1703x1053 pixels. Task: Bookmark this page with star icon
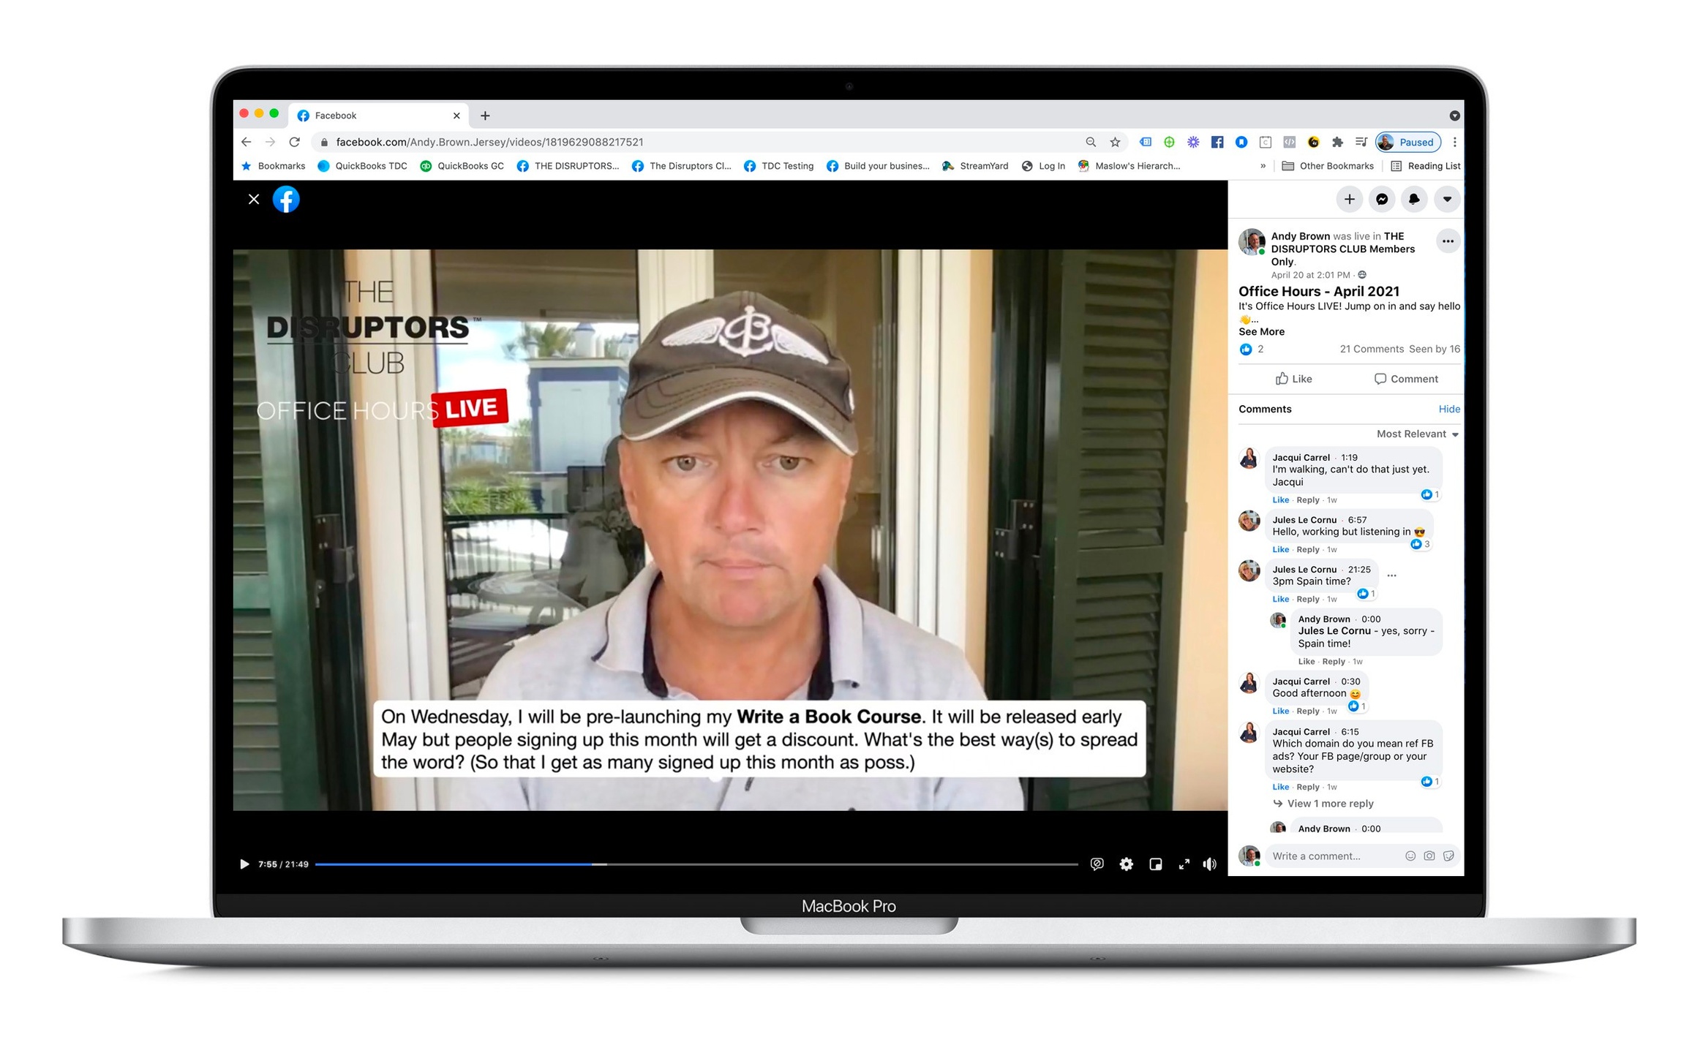click(1114, 142)
